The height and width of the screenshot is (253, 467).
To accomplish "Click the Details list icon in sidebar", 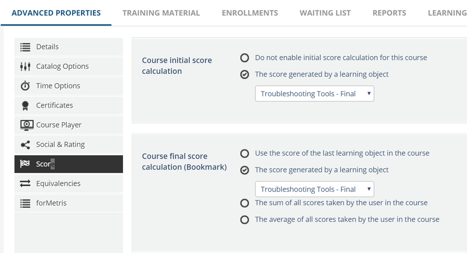I will click(x=25, y=47).
